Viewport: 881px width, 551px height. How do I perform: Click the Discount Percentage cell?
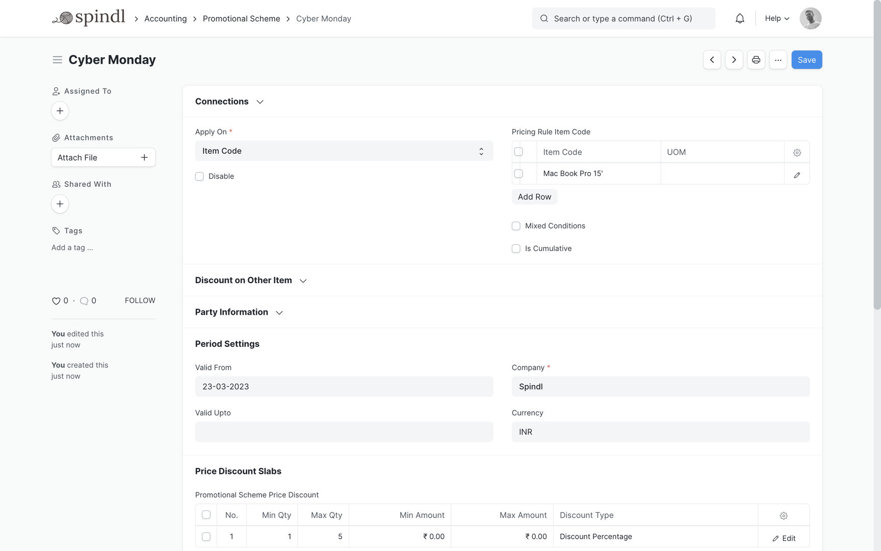point(656,537)
